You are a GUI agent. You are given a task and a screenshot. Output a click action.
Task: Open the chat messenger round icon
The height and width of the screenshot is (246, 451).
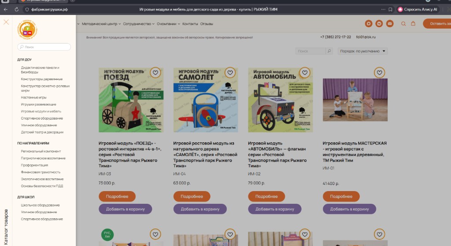coord(369,24)
